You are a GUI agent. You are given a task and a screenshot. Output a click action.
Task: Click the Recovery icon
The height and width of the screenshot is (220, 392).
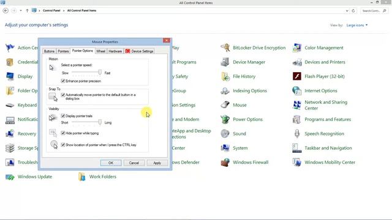[10, 133]
